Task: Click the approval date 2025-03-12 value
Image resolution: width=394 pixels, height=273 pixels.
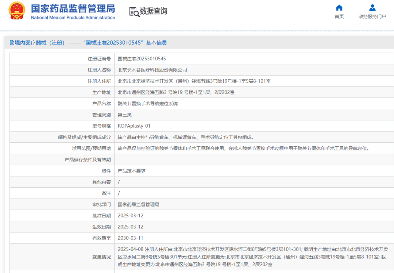Action: point(130,216)
